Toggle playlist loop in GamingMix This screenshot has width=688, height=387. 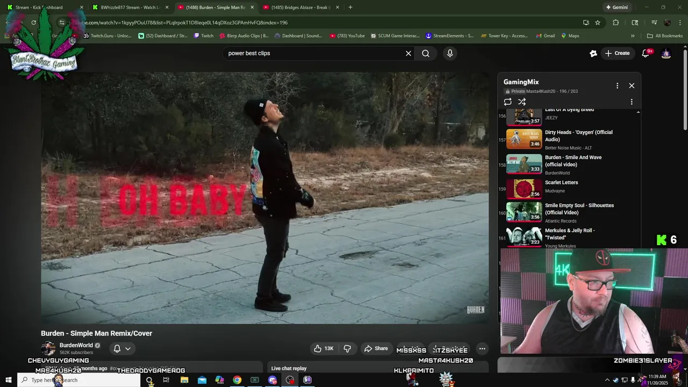(x=508, y=102)
